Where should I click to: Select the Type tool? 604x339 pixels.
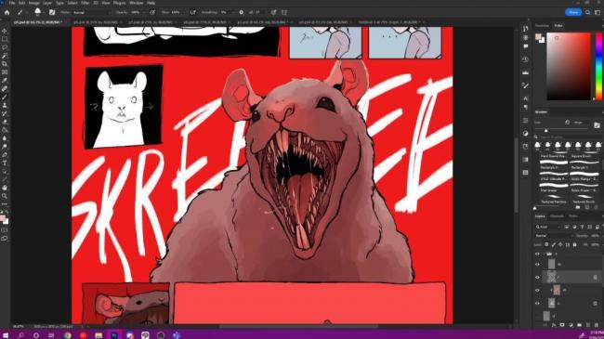tap(5, 163)
